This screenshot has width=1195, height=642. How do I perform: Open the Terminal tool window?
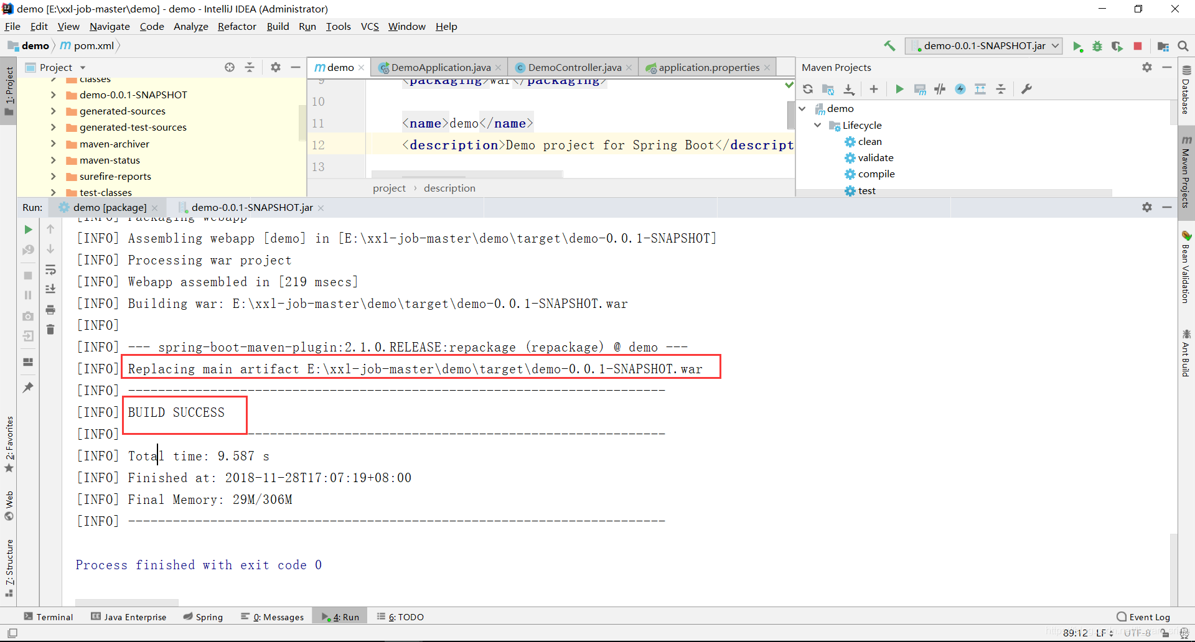click(x=49, y=616)
